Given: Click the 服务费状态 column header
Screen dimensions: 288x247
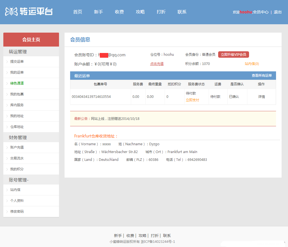Looking at the screenshot, I should tap(196, 84).
